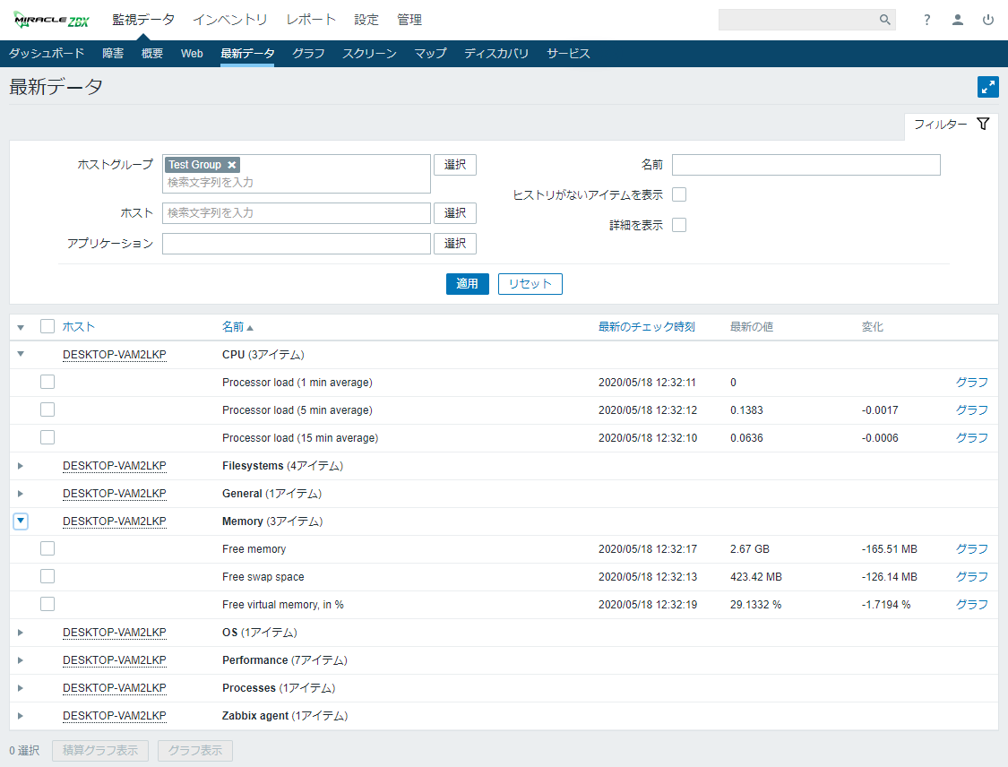1008x767 pixels.
Task: Remove Test Group tag with x icon
Action: click(232, 165)
